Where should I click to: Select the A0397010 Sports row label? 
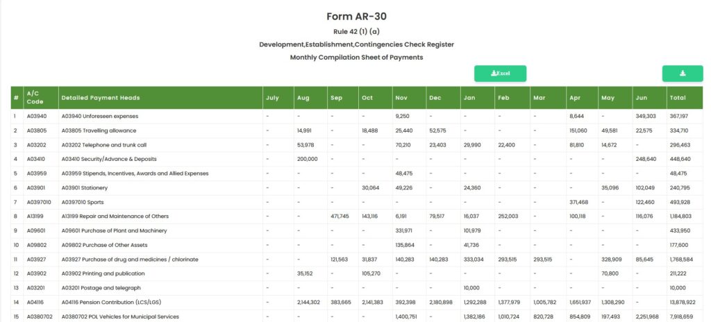83,202
